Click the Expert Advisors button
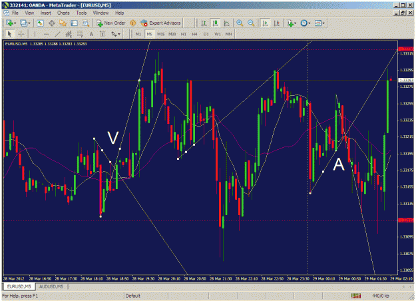 (161, 23)
